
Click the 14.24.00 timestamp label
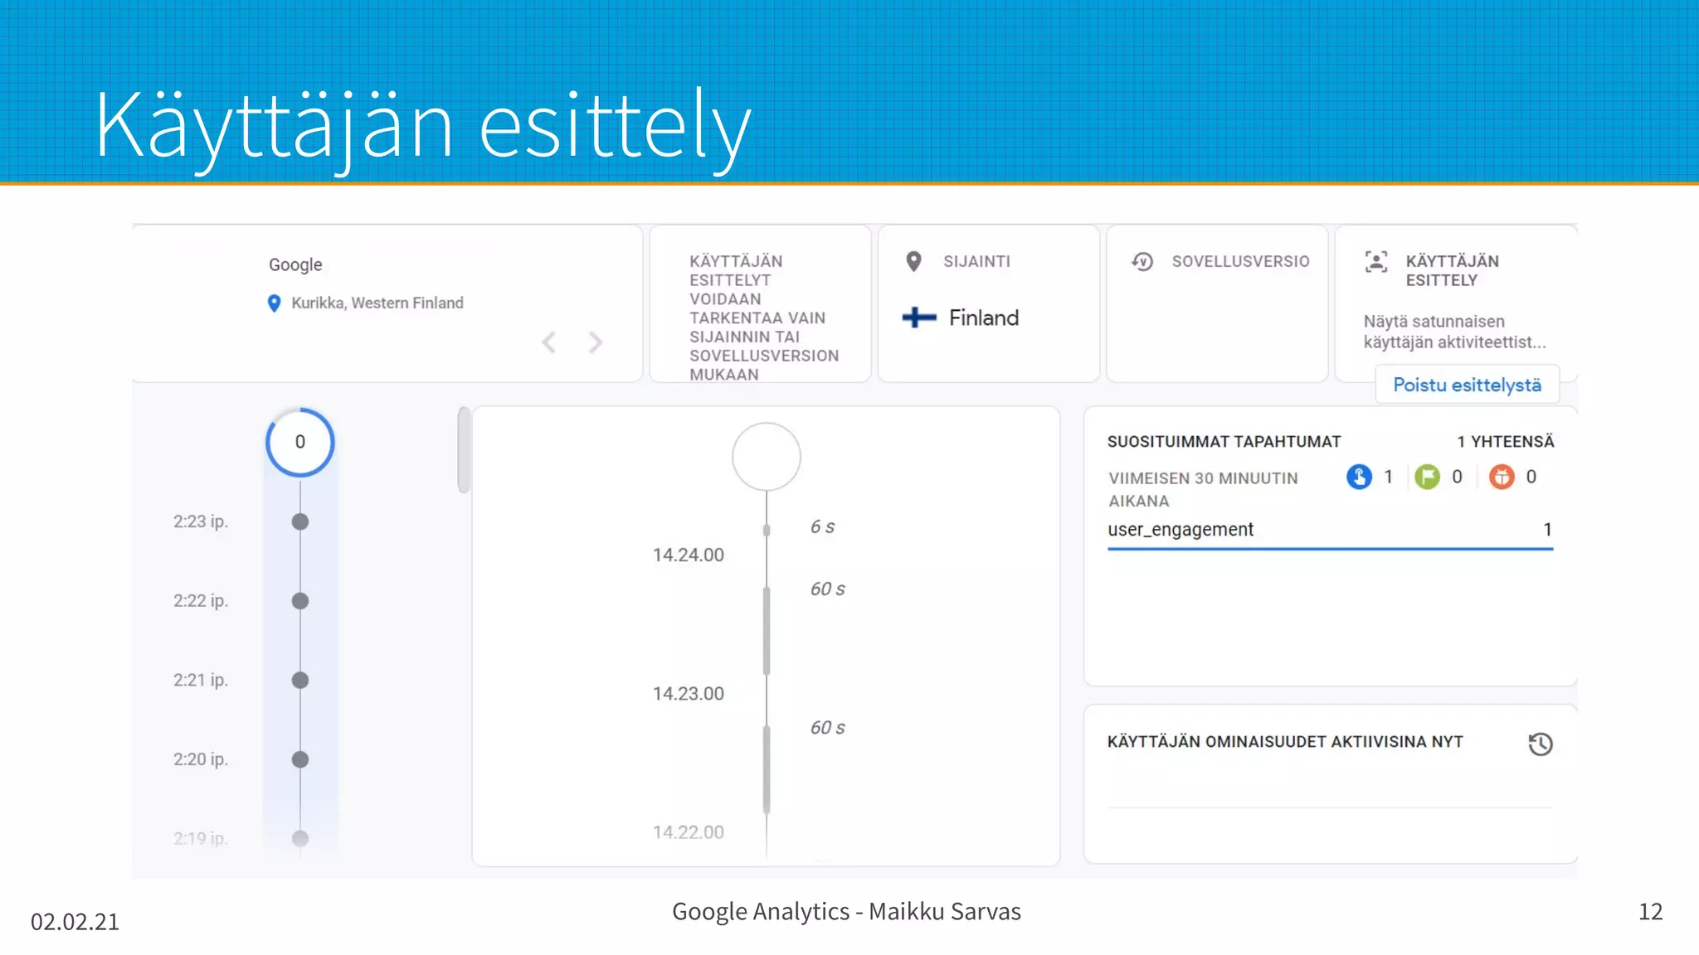click(x=688, y=555)
